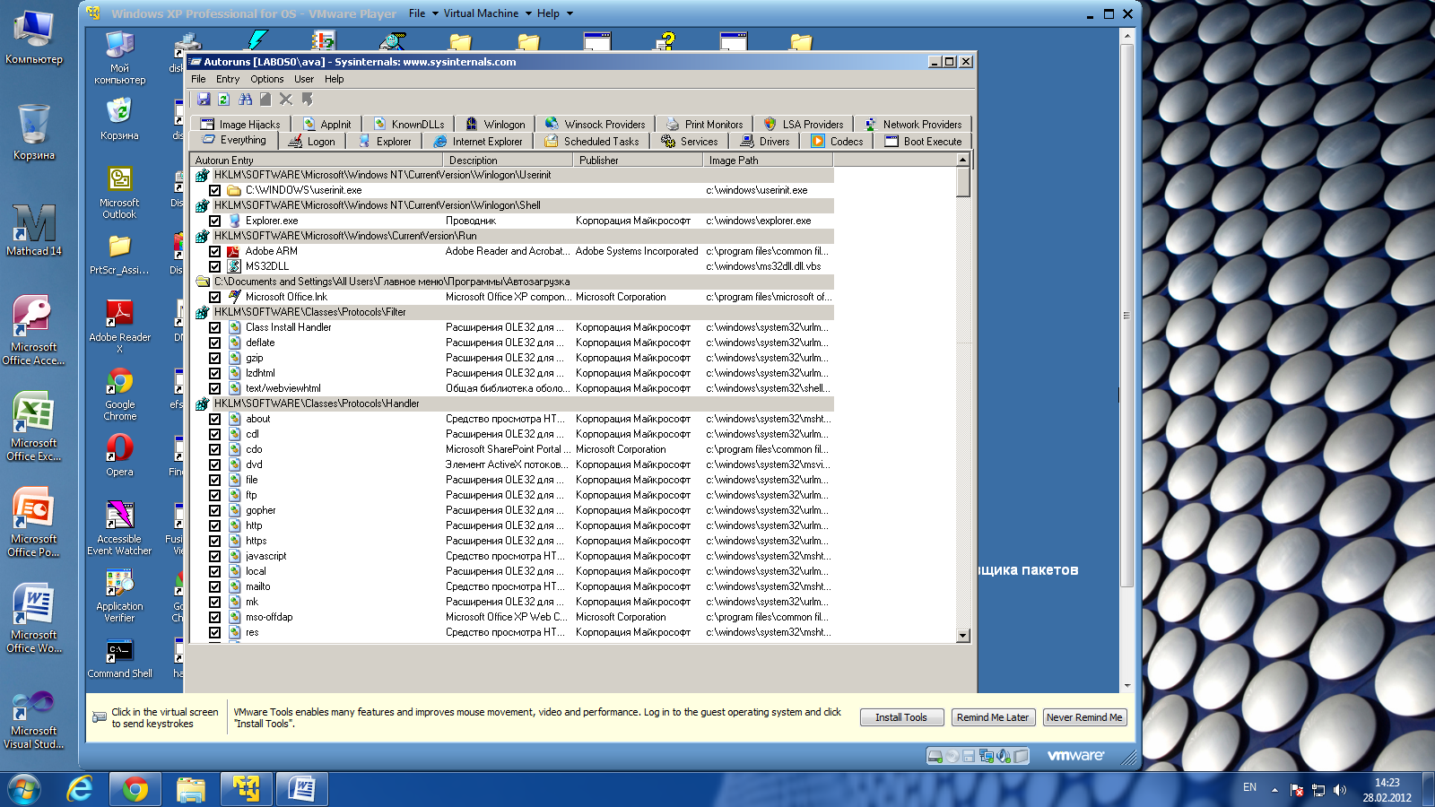
Task: Uncheck the C:\WINDOWS\userinit.exe entry
Action: (215, 190)
